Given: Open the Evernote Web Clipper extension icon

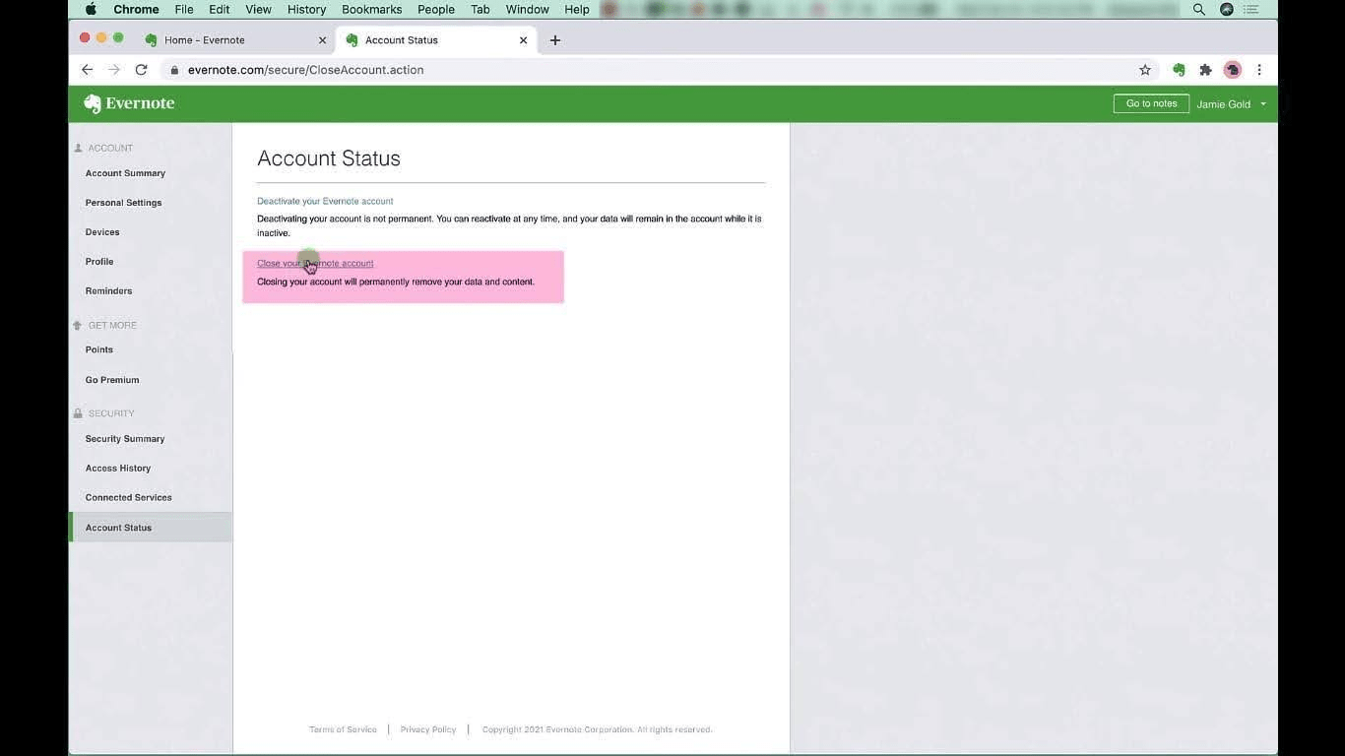Looking at the screenshot, I should 1179,70.
